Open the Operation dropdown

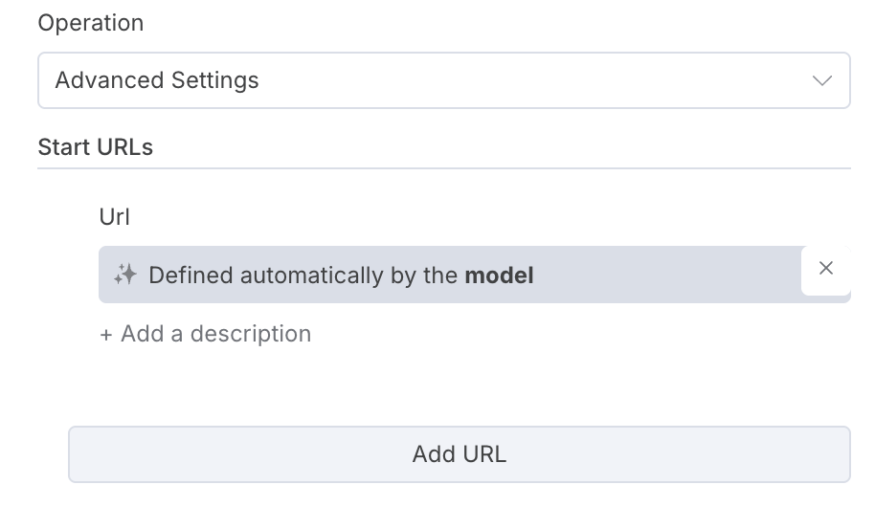click(443, 80)
